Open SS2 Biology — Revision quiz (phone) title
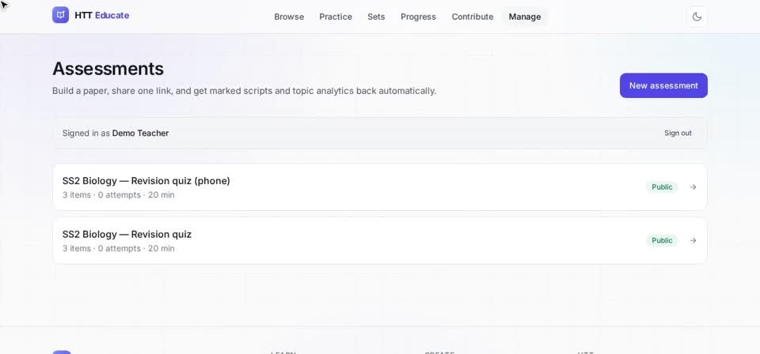The image size is (760, 354). tap(146, 181)
